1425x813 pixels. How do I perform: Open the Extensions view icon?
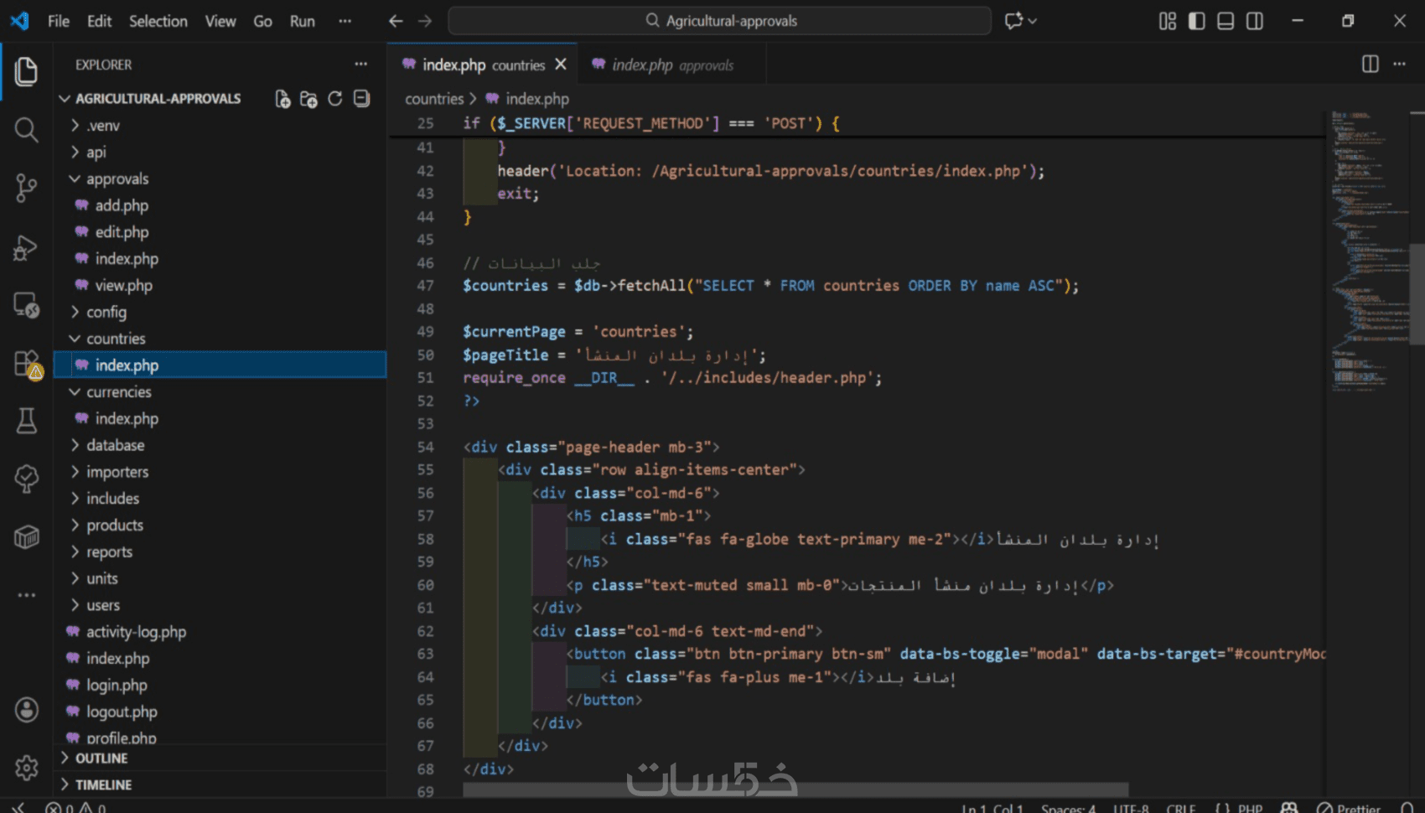click(x=26, y=365)
